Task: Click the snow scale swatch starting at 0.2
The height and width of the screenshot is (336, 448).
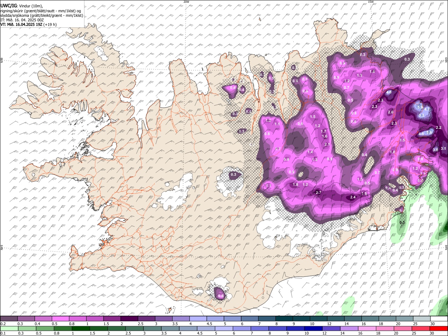Action: [x=9, y=319]
